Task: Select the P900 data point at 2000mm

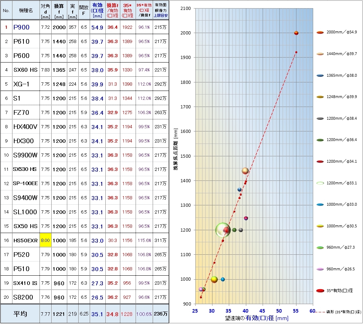Action: point(296,33)
